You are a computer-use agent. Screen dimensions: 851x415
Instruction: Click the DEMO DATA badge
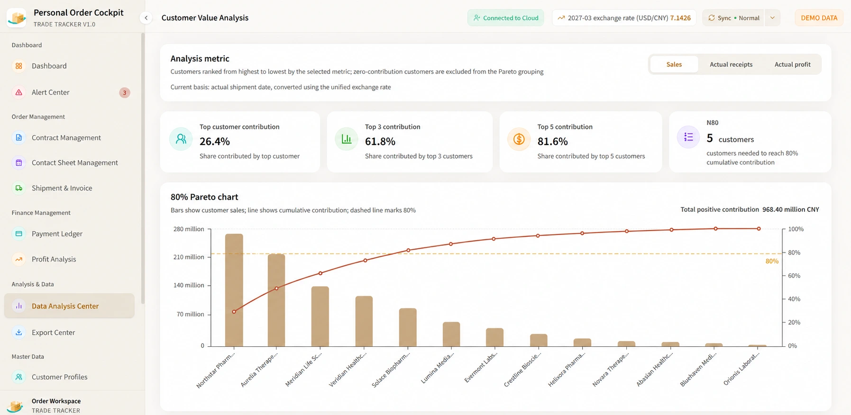[x=819, y=18]
